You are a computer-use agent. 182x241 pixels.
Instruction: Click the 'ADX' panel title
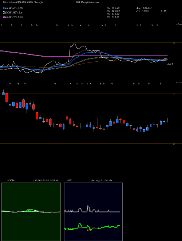coord(69,180)
